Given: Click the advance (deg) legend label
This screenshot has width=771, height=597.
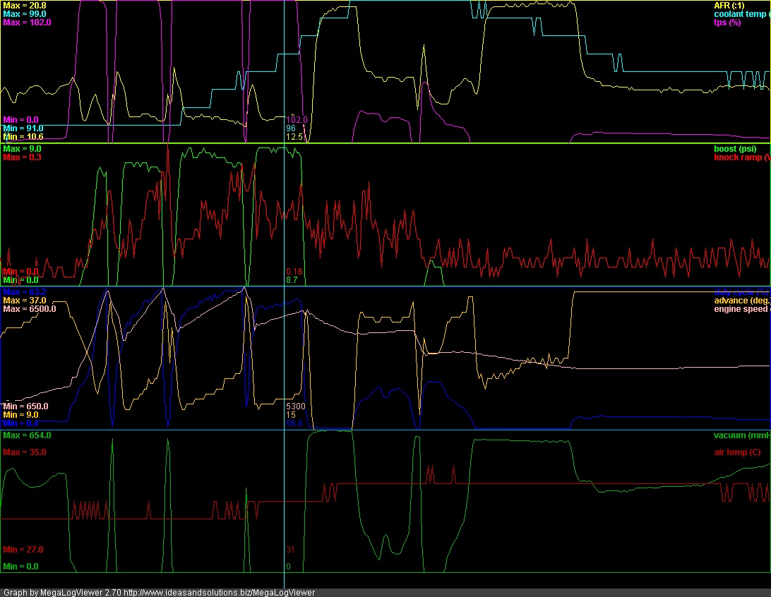Looking at the screenshot, I should pos(742,300).
